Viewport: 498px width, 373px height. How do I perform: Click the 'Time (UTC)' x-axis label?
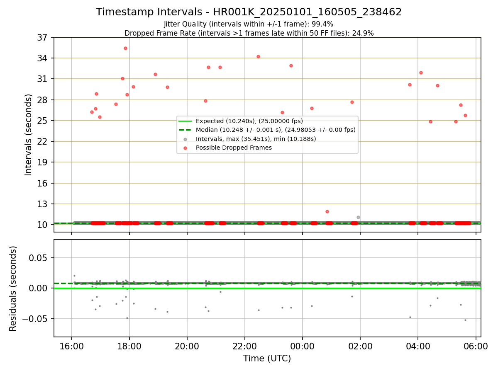click(267, 358)
